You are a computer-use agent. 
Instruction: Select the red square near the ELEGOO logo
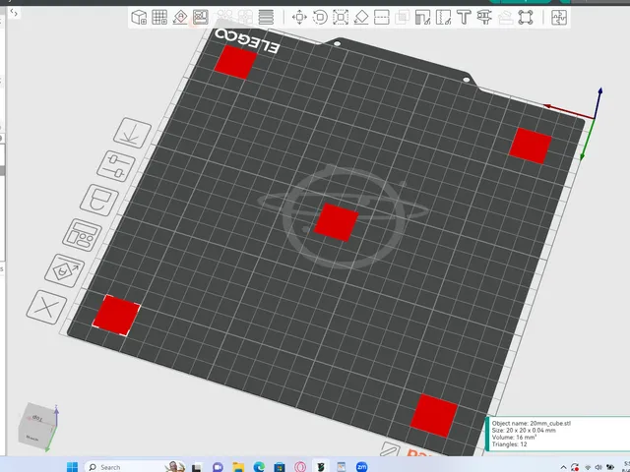tap(235, 62)
